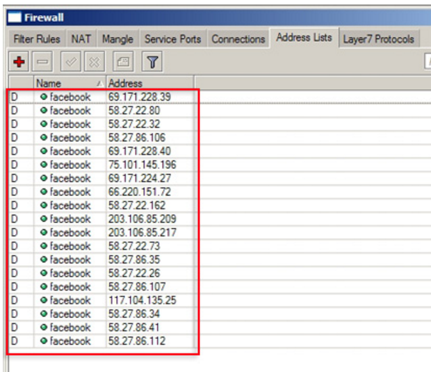
Task: Select address 58.27.86.112
Action: click(137, 341)
